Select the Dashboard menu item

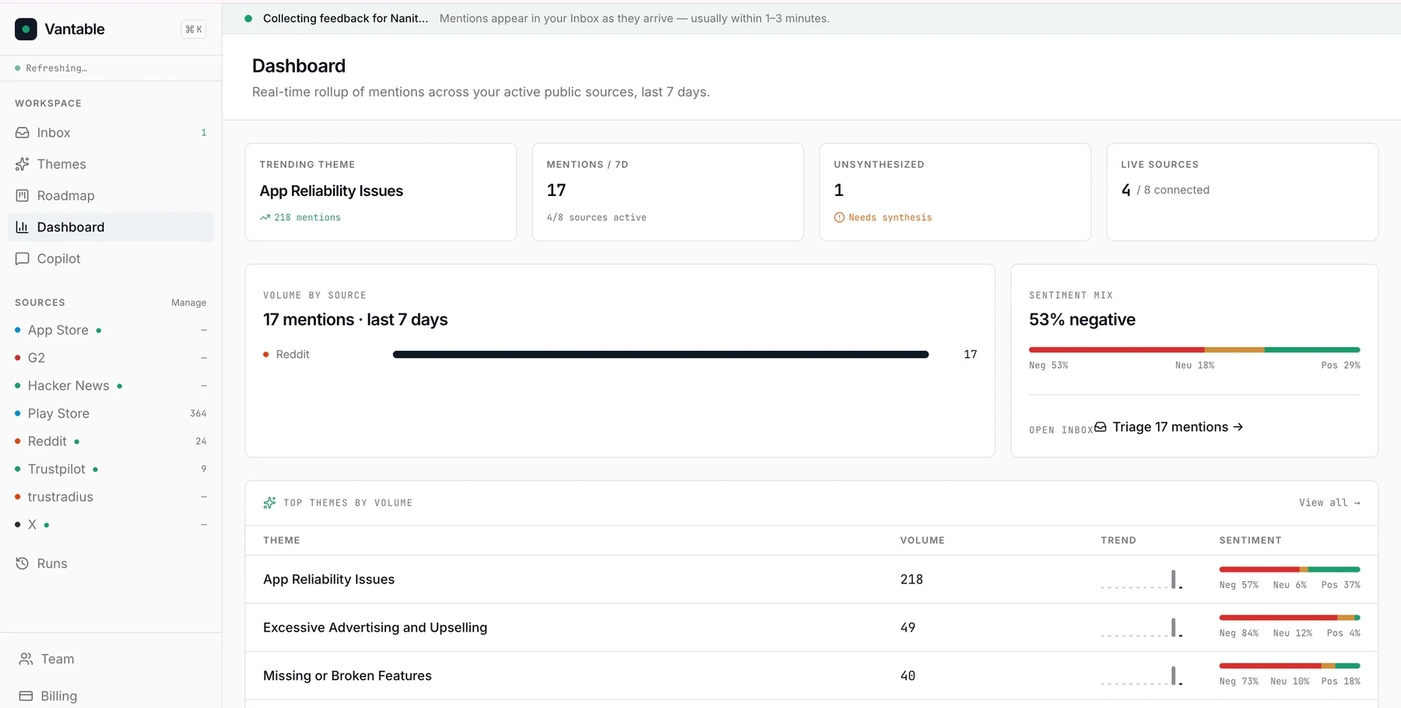point(111,227)
